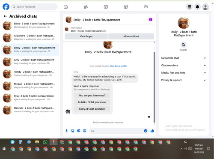The width and height of the screenshot is (214, 159).
Task: Open Megan's archived chat
Action: click(x=30, y=86)
